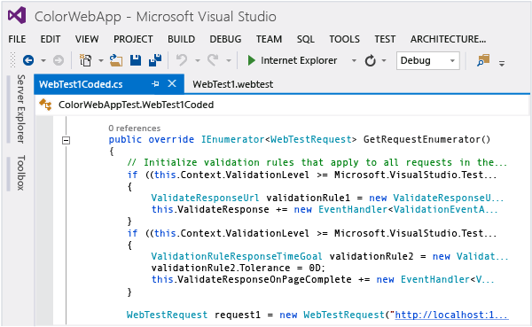The width and height of the screenshot is (532, 327).
Task: Click the Undo arrow icon
Action: click(x=182, y=60)
